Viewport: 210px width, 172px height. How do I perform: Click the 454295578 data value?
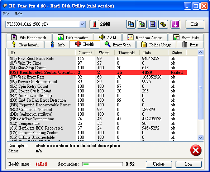pyautogui.click(x=152, y=119)
